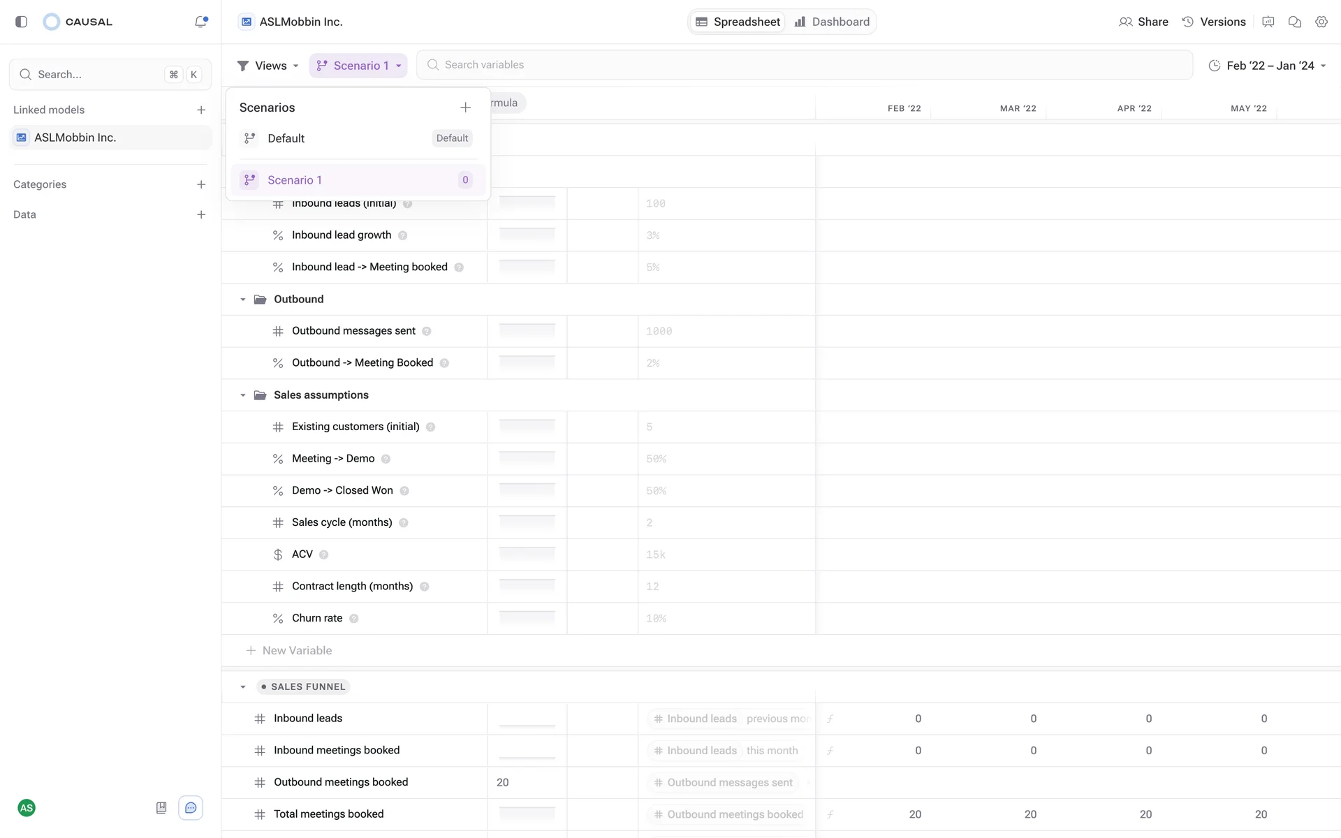1341x838 pixels.
Task: Open the Views dropdown
Action: (268, 66)
